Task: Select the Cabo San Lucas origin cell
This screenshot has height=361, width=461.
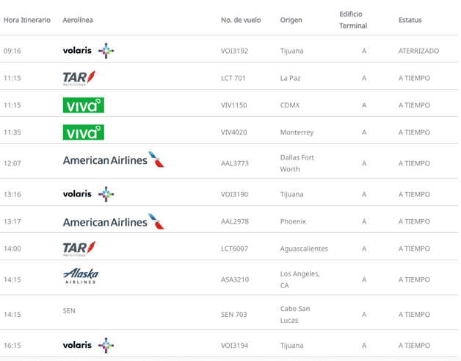Action: (x=295, y=314)
